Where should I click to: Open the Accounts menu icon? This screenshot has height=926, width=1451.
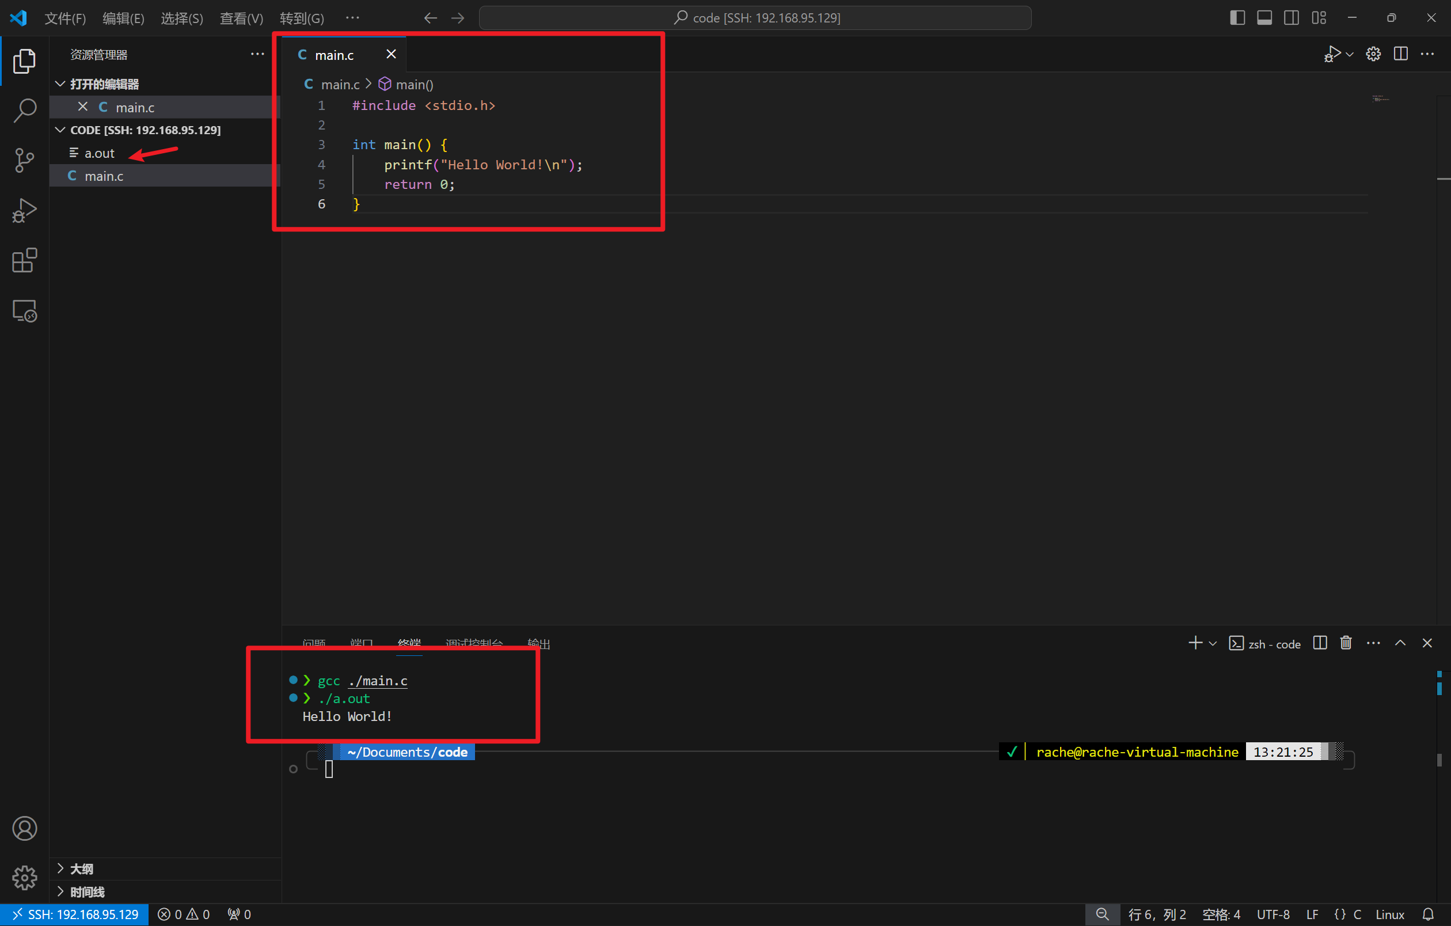[24, 829]
